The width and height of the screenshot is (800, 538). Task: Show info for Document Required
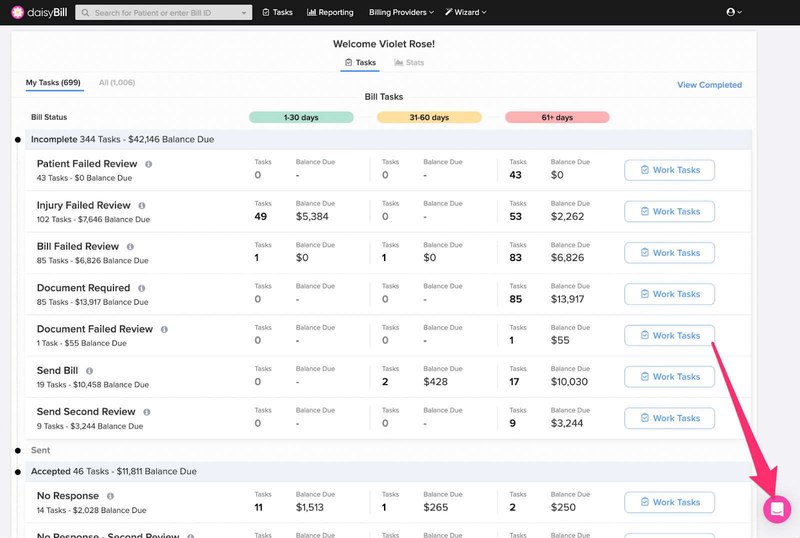point(141,288)
